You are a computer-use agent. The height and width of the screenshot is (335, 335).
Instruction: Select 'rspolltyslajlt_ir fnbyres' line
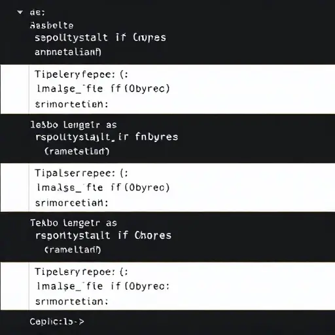(x=107, y=137)
